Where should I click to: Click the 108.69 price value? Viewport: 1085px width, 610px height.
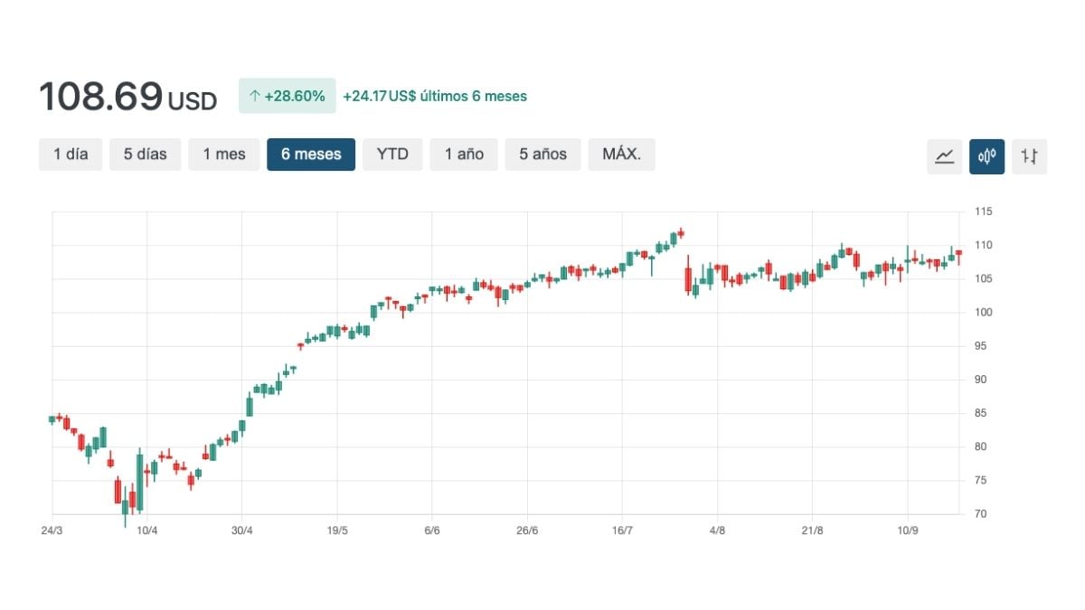coord(100,97)
